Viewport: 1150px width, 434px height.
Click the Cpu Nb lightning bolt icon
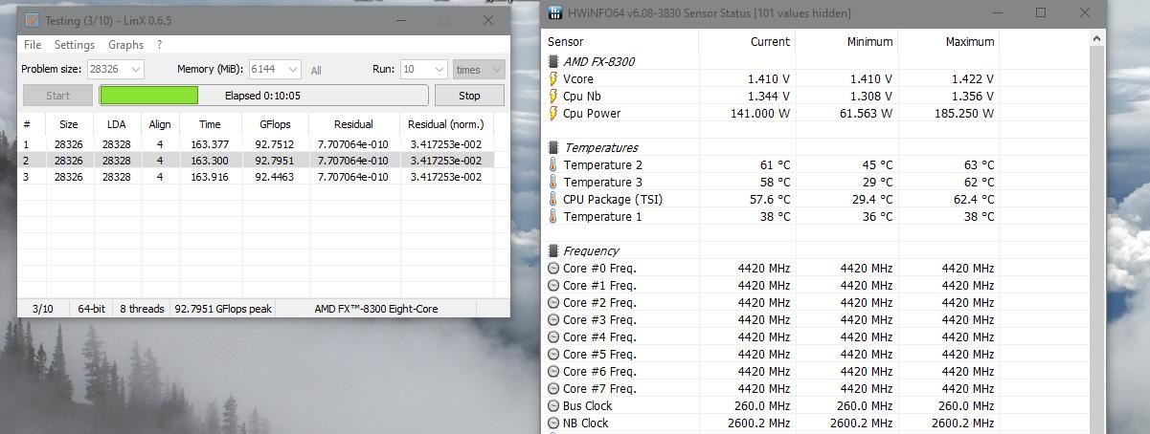552,96
